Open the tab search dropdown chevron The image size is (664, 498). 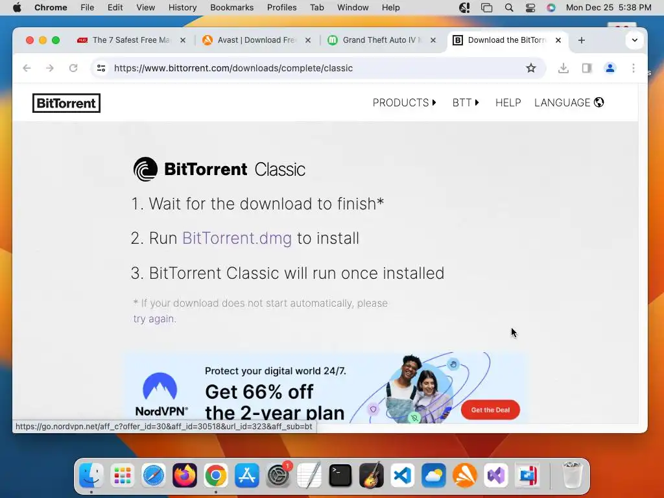pyautogui.click(x=634, y=40)
